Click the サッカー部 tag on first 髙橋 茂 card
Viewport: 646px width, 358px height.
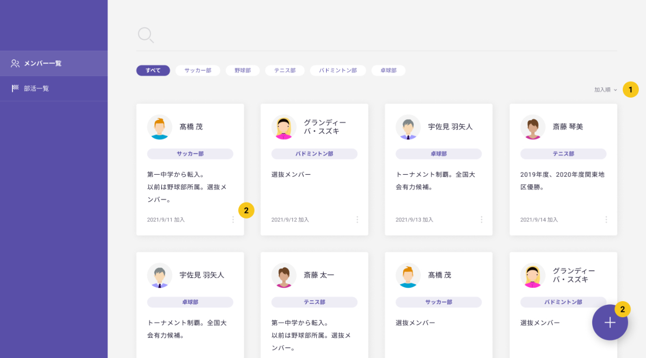pos(190,154)
